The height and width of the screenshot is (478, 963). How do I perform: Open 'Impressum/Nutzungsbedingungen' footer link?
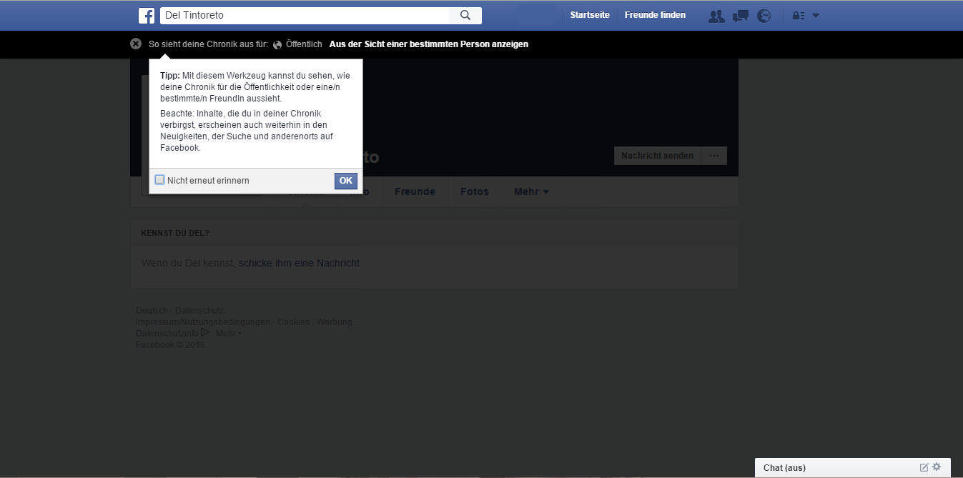(x=203, y=322)
